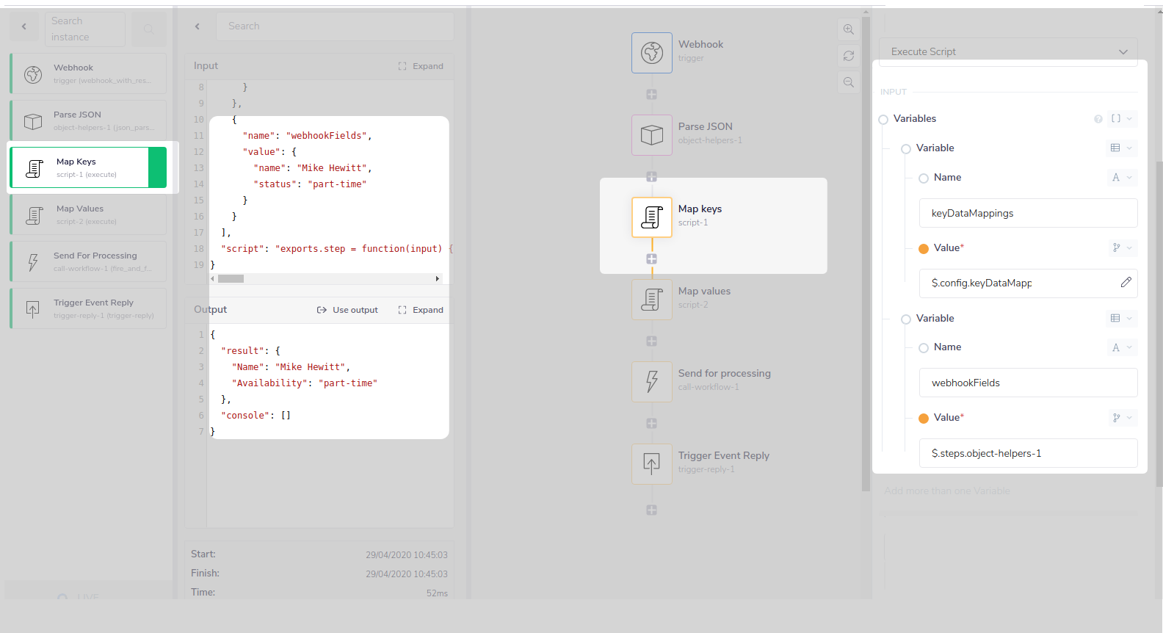Click the Trigger Event Reply upload icon

[x=651, y=464]
